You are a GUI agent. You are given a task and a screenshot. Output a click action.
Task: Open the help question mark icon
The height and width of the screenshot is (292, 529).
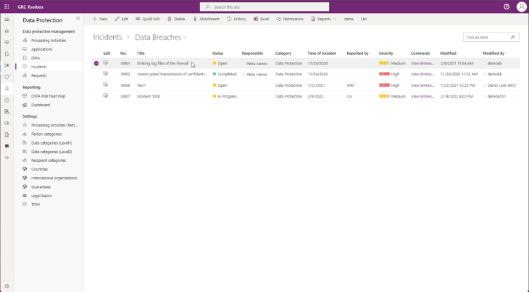click(x=507, y=7)
